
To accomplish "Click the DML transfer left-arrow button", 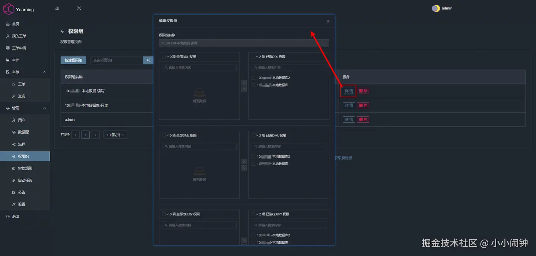I will click(x=244, y=168).
